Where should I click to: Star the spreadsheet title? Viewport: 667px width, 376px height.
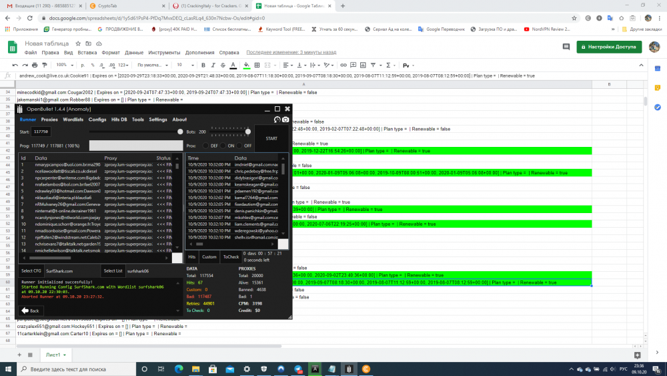click(78, 43)
